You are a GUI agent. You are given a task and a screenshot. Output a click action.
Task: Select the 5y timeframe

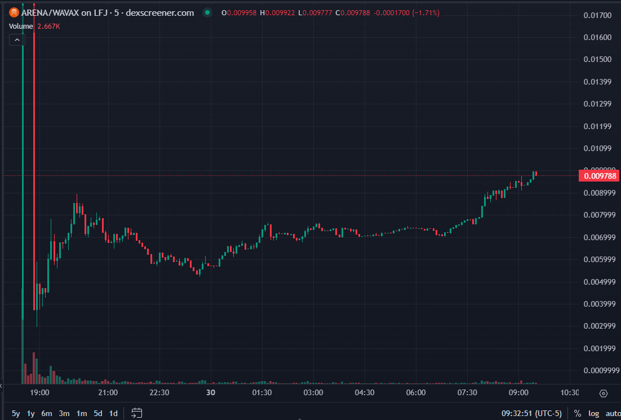(15, 413)
